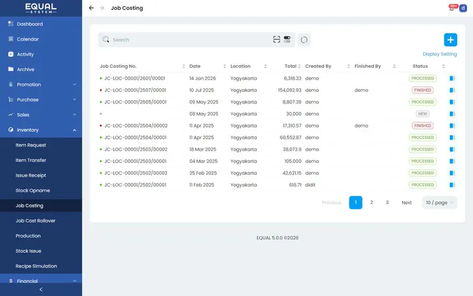The image size is (473, 296).
Task: Click the barcode scan icon in search
Action: (277, 39)
